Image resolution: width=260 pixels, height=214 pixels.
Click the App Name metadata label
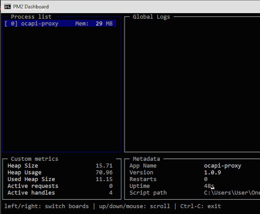pos(143,166)
